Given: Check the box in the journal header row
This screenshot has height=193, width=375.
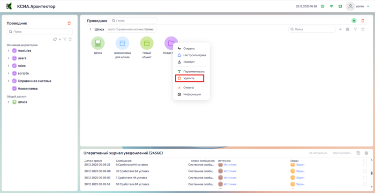Looking at the screenshot, I should click(365, 161).
